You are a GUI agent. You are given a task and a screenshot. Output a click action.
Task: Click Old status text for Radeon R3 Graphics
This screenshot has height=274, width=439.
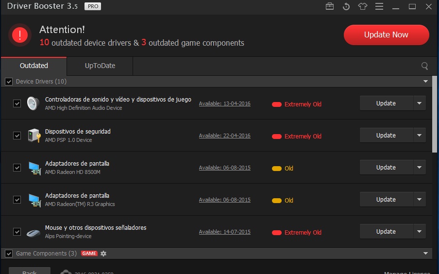tap(289, 201)
